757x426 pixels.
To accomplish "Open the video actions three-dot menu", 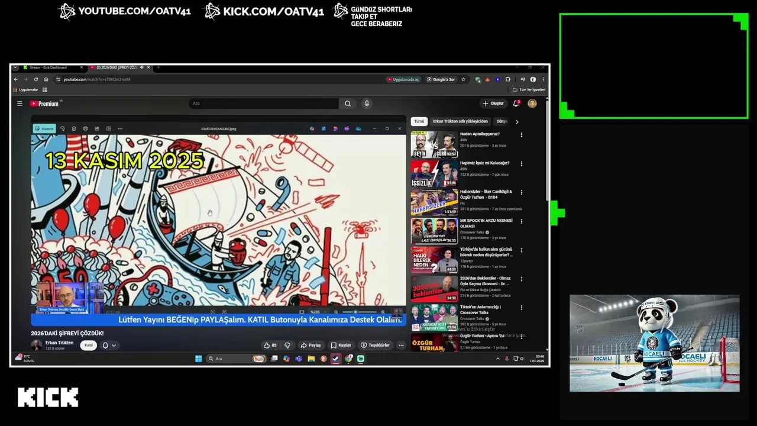I will click(x=401, y=345).
